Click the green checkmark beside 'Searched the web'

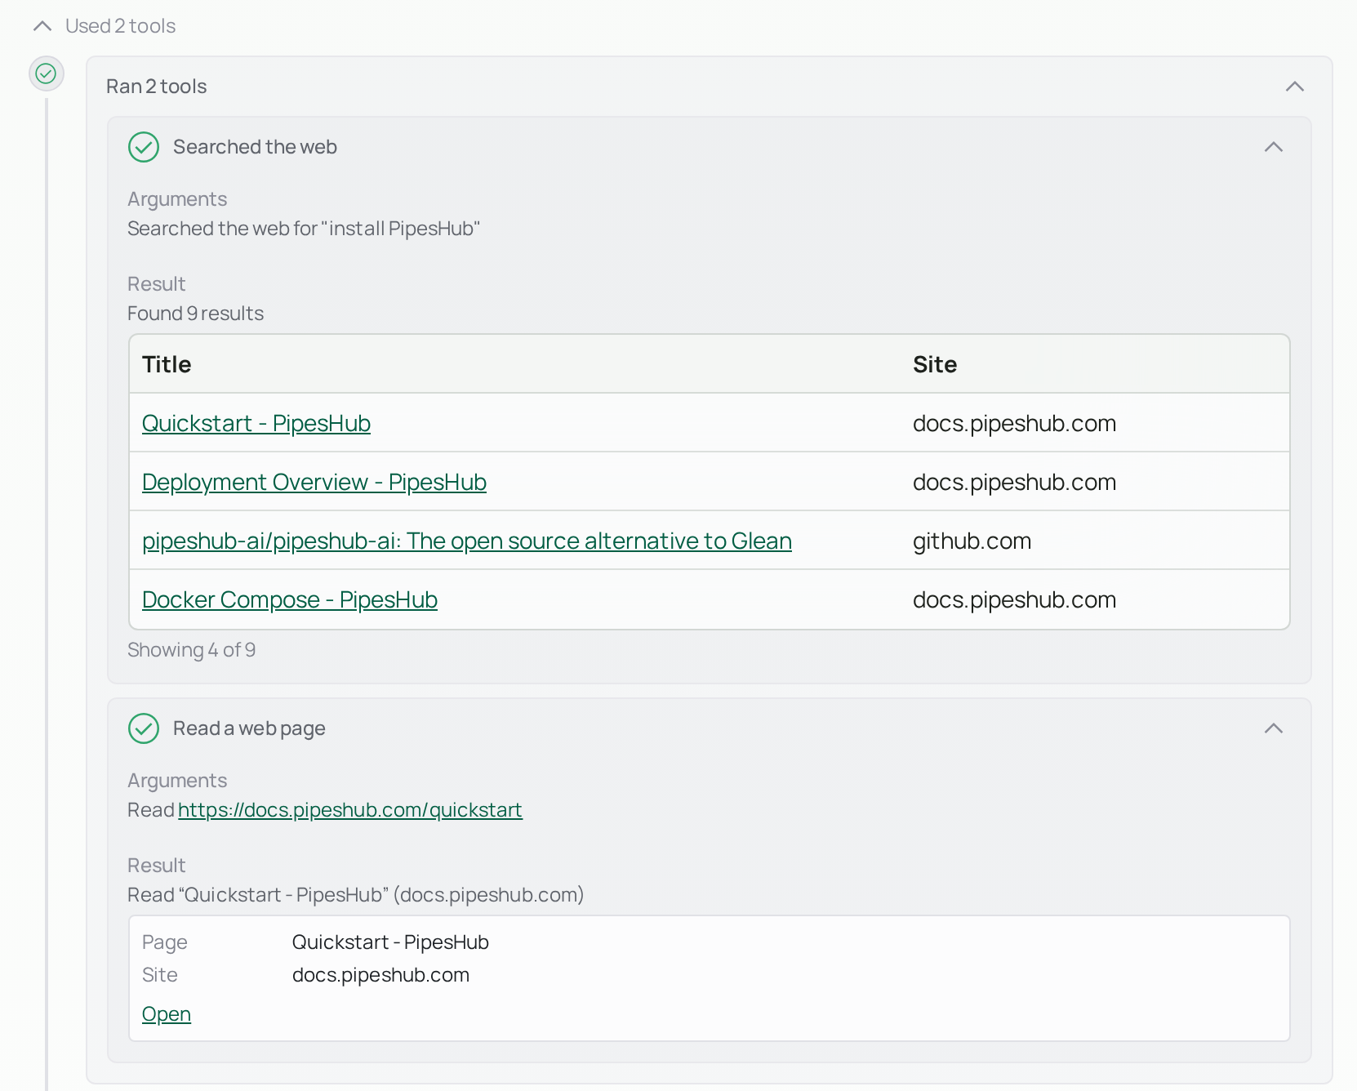[144, 147]
